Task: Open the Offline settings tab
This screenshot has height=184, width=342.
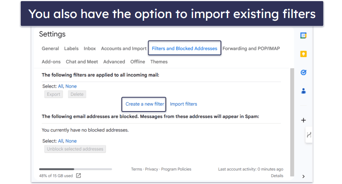Action: (138, 62)
